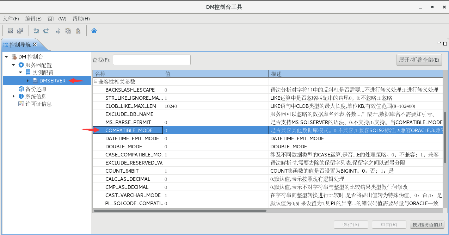Collapse the 兼容性相关参数 group
The height and width of the screenshot is (235, 449).
click(96, 81)
